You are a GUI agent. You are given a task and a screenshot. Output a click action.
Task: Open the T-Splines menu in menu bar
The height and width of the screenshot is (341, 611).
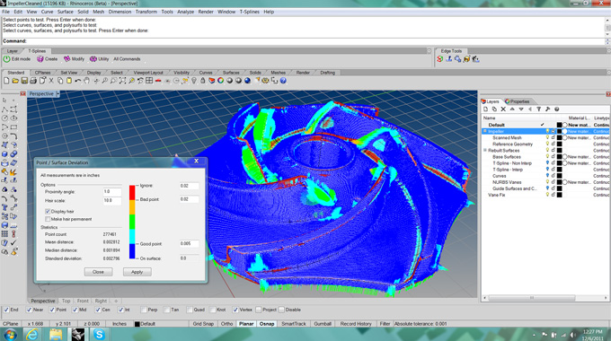(x=250, y=12)
